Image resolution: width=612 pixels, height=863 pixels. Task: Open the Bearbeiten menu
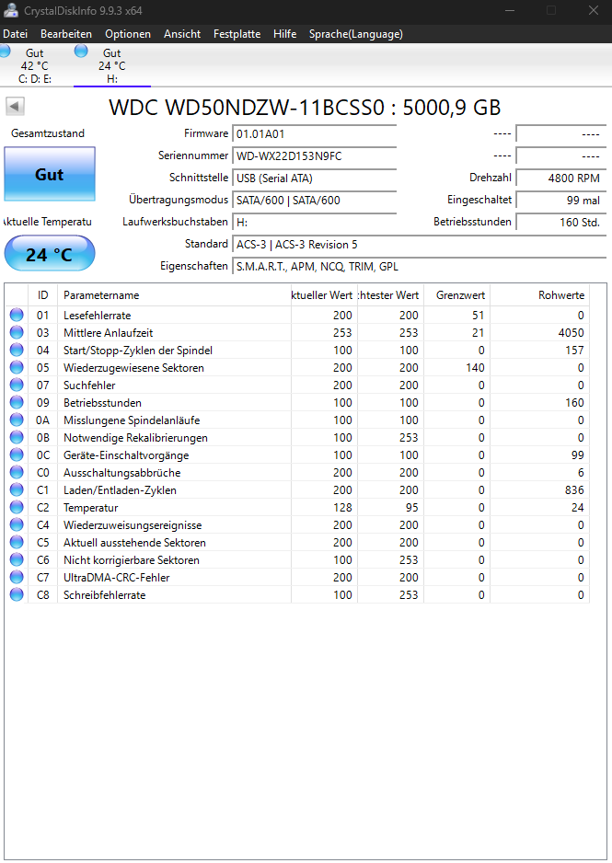click(x=66, y=34)
